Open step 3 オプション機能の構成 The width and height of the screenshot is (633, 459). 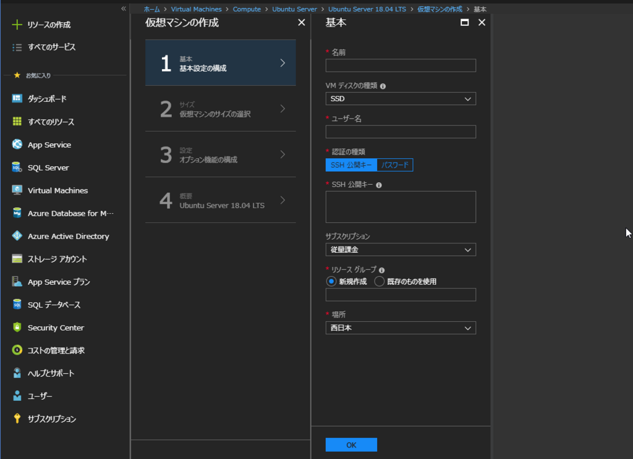(221, 154)
